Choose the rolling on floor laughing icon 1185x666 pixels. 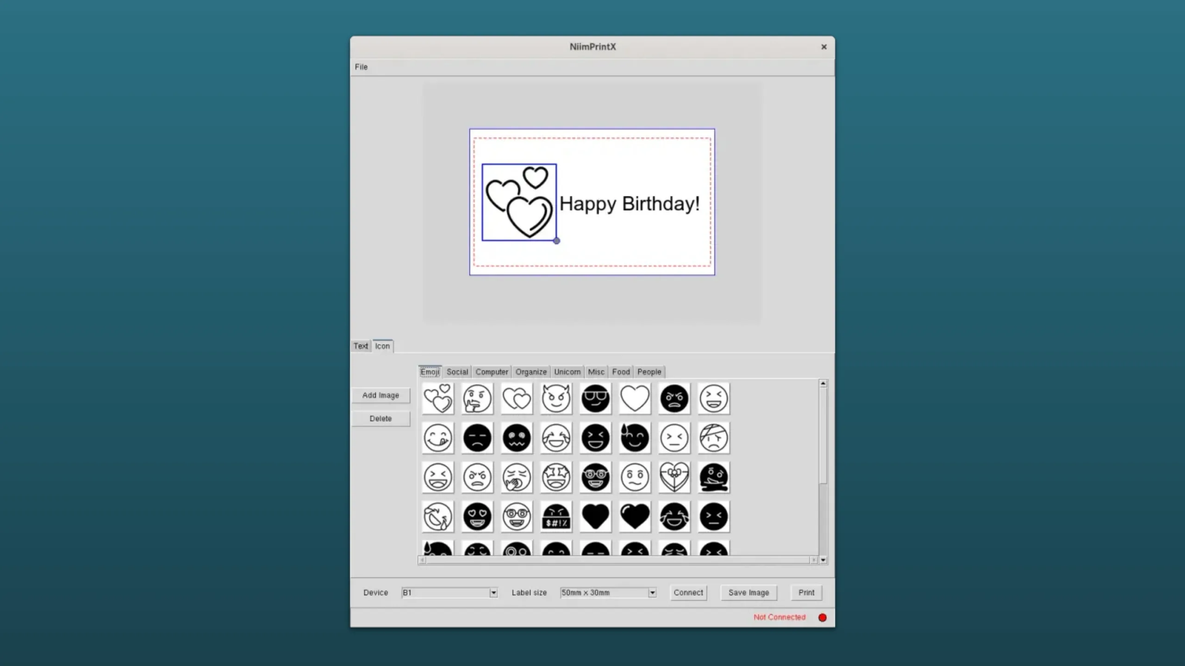click(x=438, y=516)
